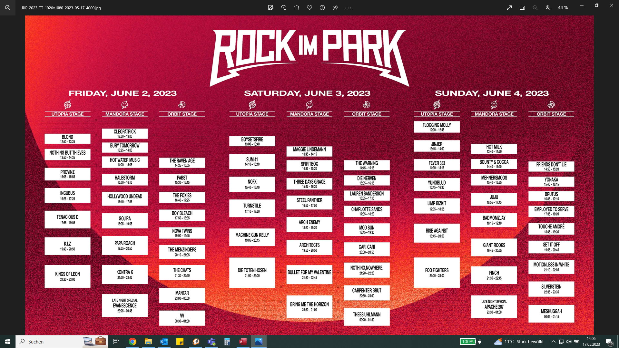The image size is (619, 348).
Task: Click the 44 % zoom level
Action: pos(563,8)
